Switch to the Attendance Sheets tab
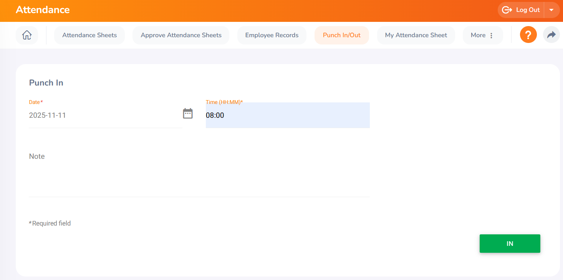Image resolution: width=563 pixels, height=280 pixels. [89, 35]
